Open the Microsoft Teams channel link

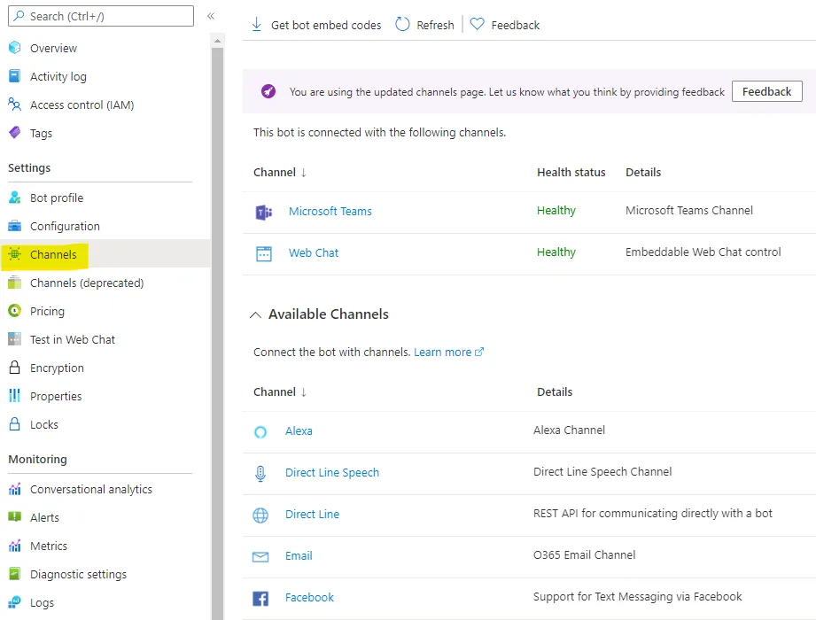330,211
